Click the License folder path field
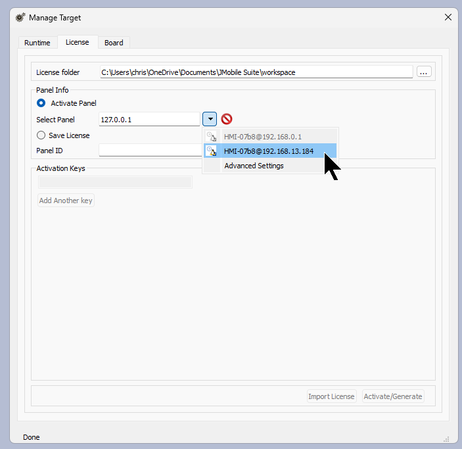 click(x=256, y=72)
